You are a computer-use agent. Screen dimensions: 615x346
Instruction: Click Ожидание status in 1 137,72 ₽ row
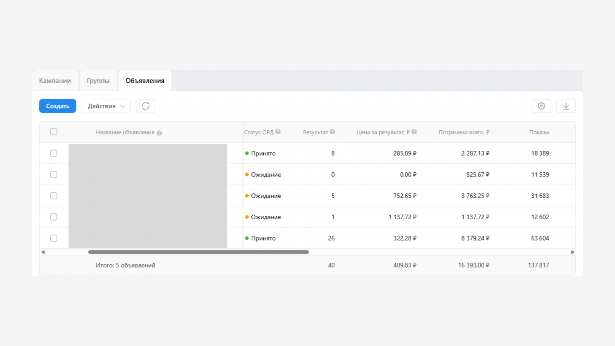click(263, 217)
